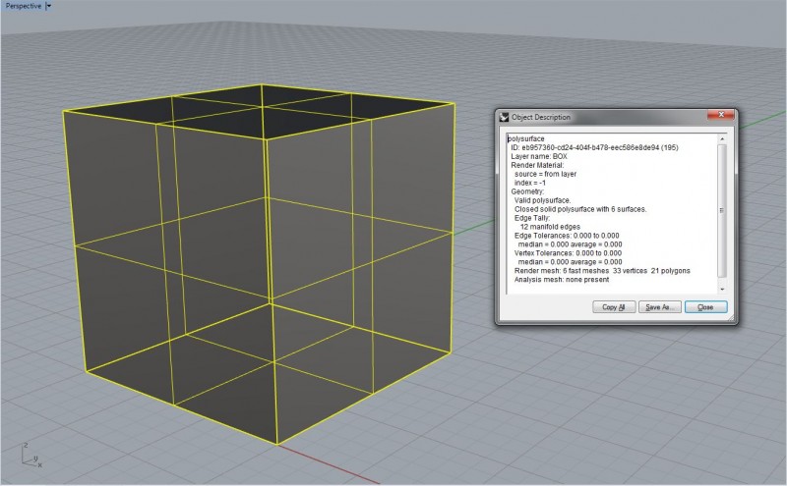Click the Save As... button

pyautogui.click(x=659, y=307)
